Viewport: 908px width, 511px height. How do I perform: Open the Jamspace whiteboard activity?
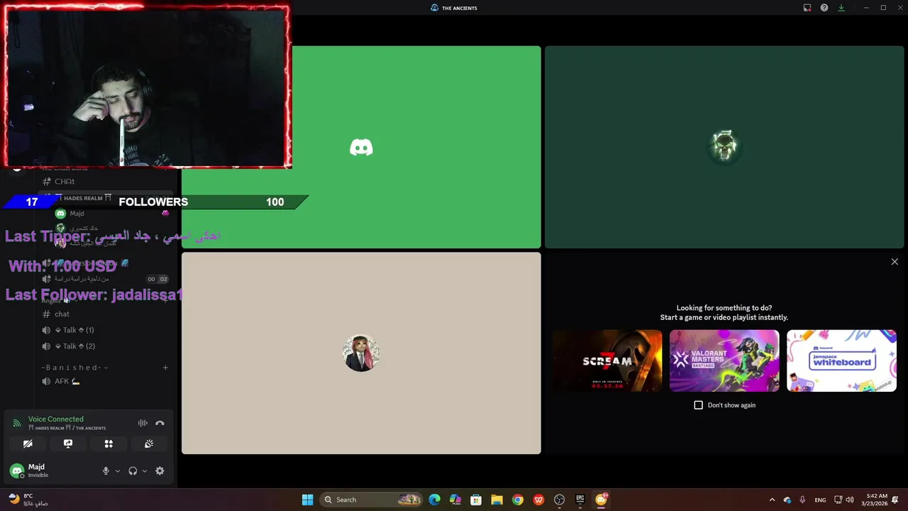pyautogui.click(x=841, y=361)
